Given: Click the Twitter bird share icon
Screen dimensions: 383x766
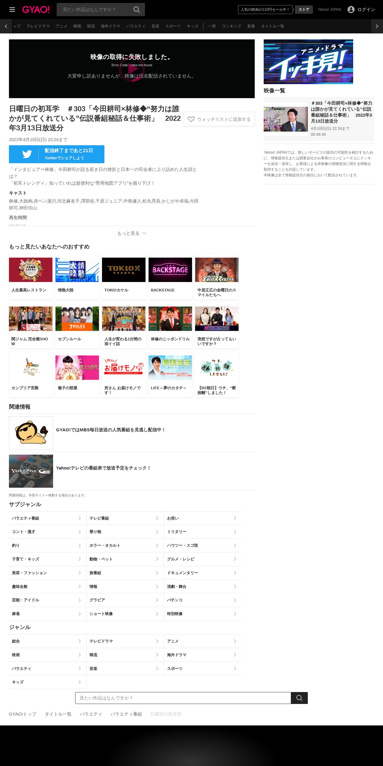Looking at the screenshot, I should [x=27, y=154].
